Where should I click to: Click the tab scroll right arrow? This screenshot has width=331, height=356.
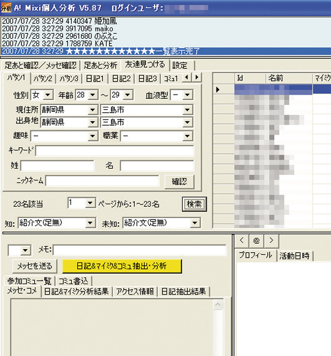[197, 77]
